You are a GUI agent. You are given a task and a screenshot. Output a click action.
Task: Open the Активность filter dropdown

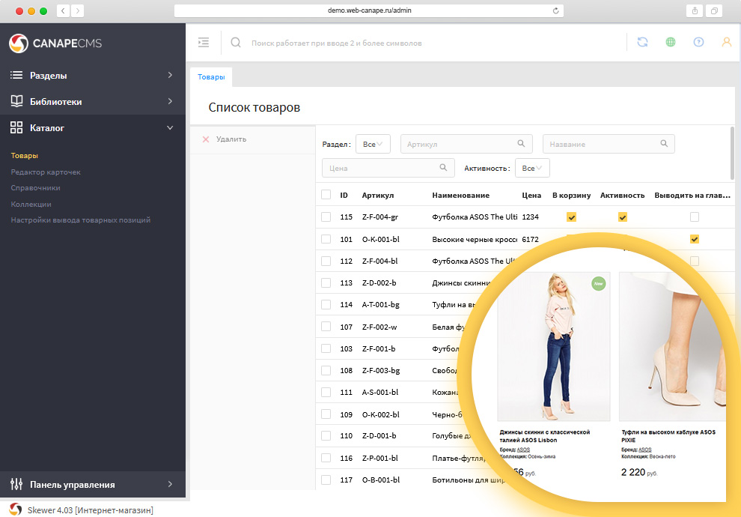(x=532, y=169)
